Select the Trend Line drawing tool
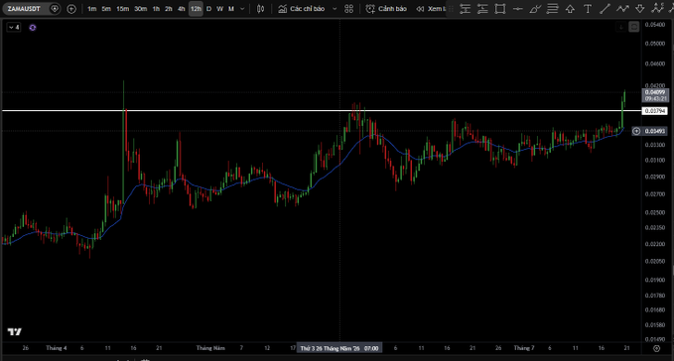Viewport: 674px width, 361px height. (605, 9)
